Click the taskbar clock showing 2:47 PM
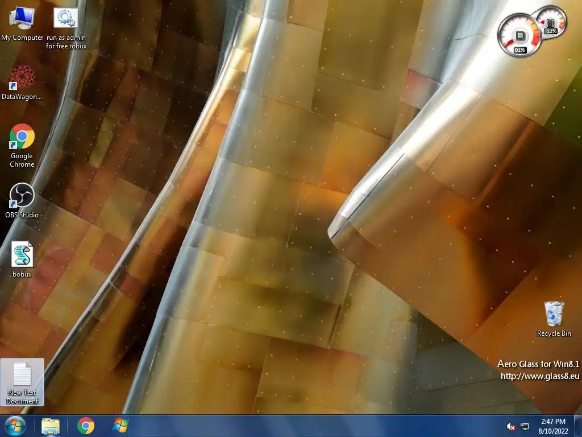 pos(554,422)
